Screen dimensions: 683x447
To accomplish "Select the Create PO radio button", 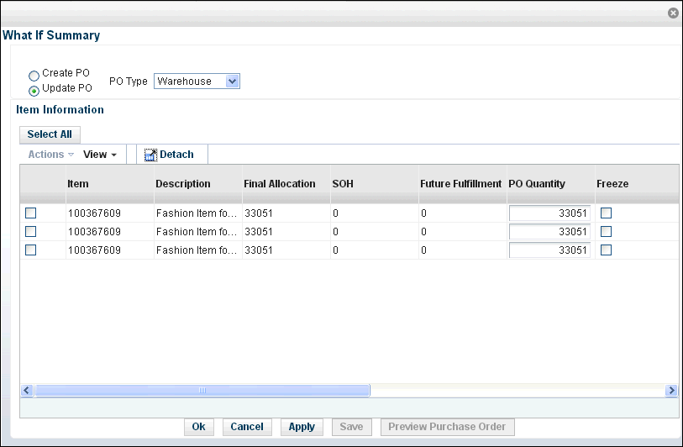I will [x=34, y=76].
